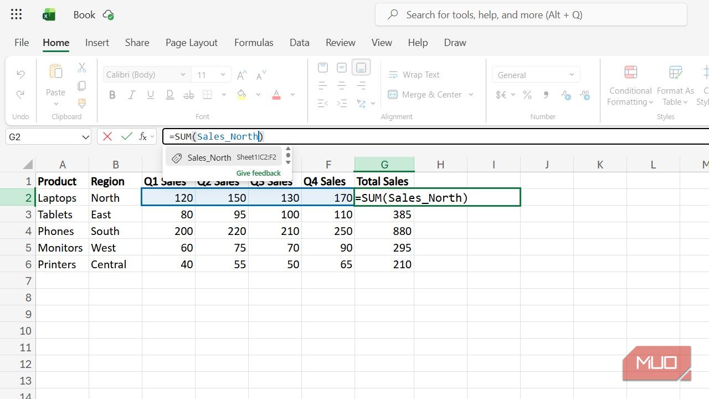This screenshot has height=399, width=709.
Task: Click the Merge & Center button
Action: (x=424, y=95)
